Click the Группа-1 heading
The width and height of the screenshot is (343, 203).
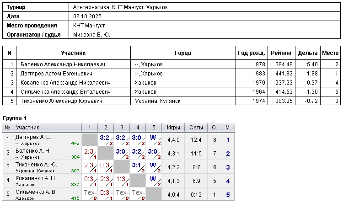pyautogui.click(x=15, y=118)
